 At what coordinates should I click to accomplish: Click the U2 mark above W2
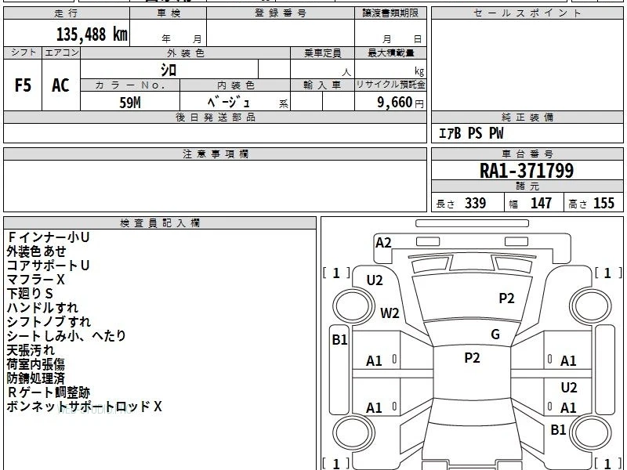[375, 280]
